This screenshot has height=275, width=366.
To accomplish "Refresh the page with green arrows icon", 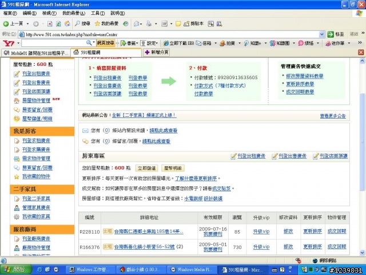I will (58, 23).
